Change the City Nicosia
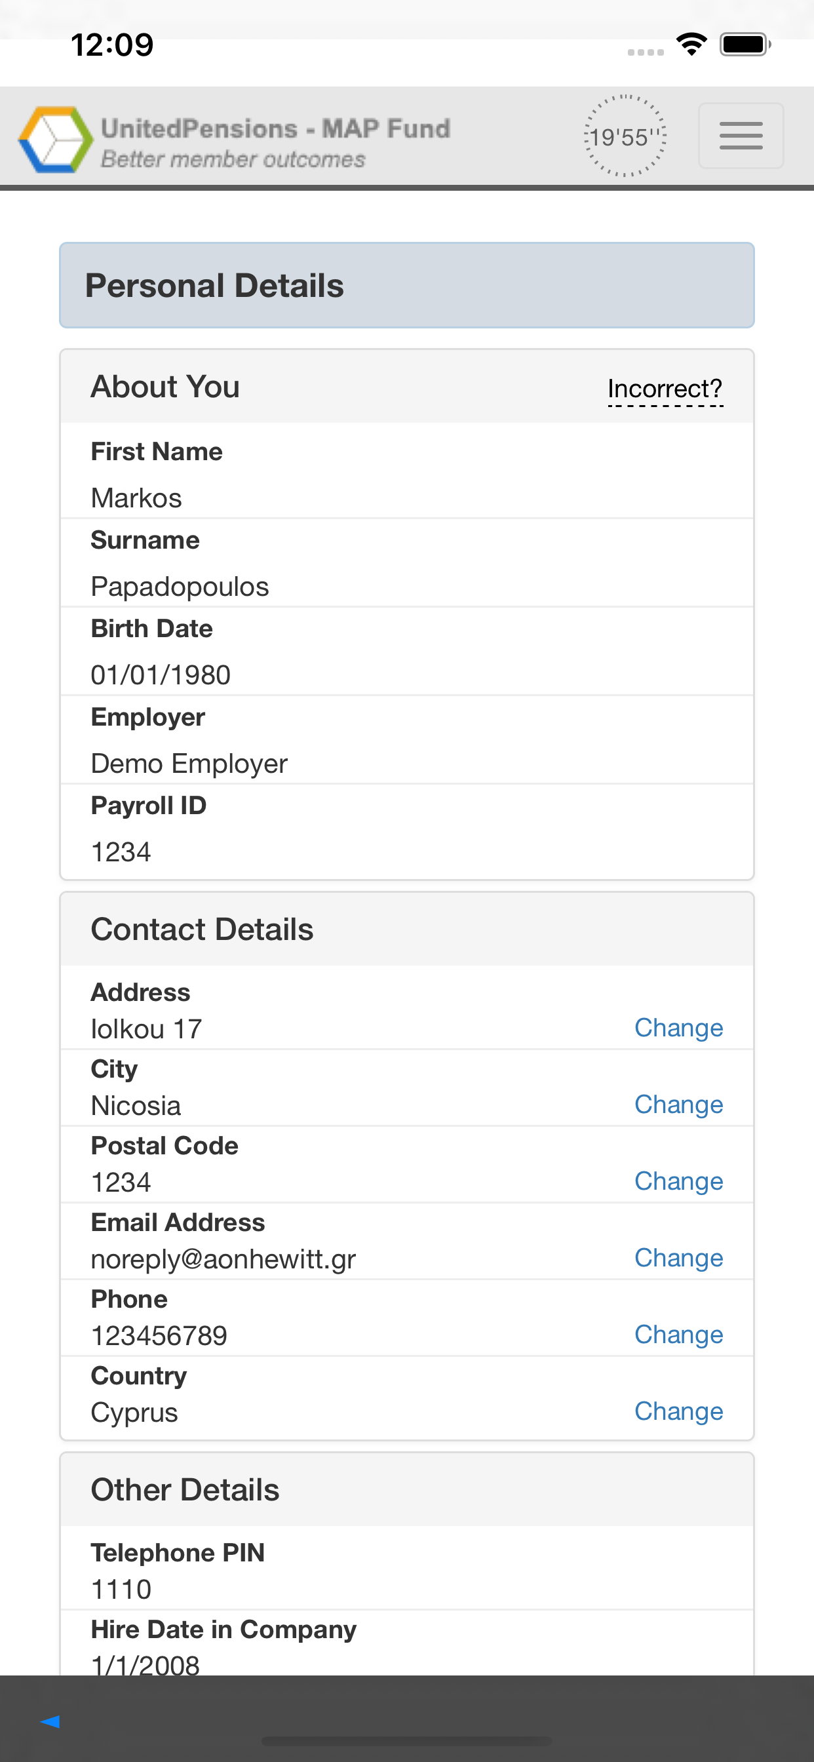Viewport: 814px width, 1762px height. pyautogui.click(x=678, y=1104)
